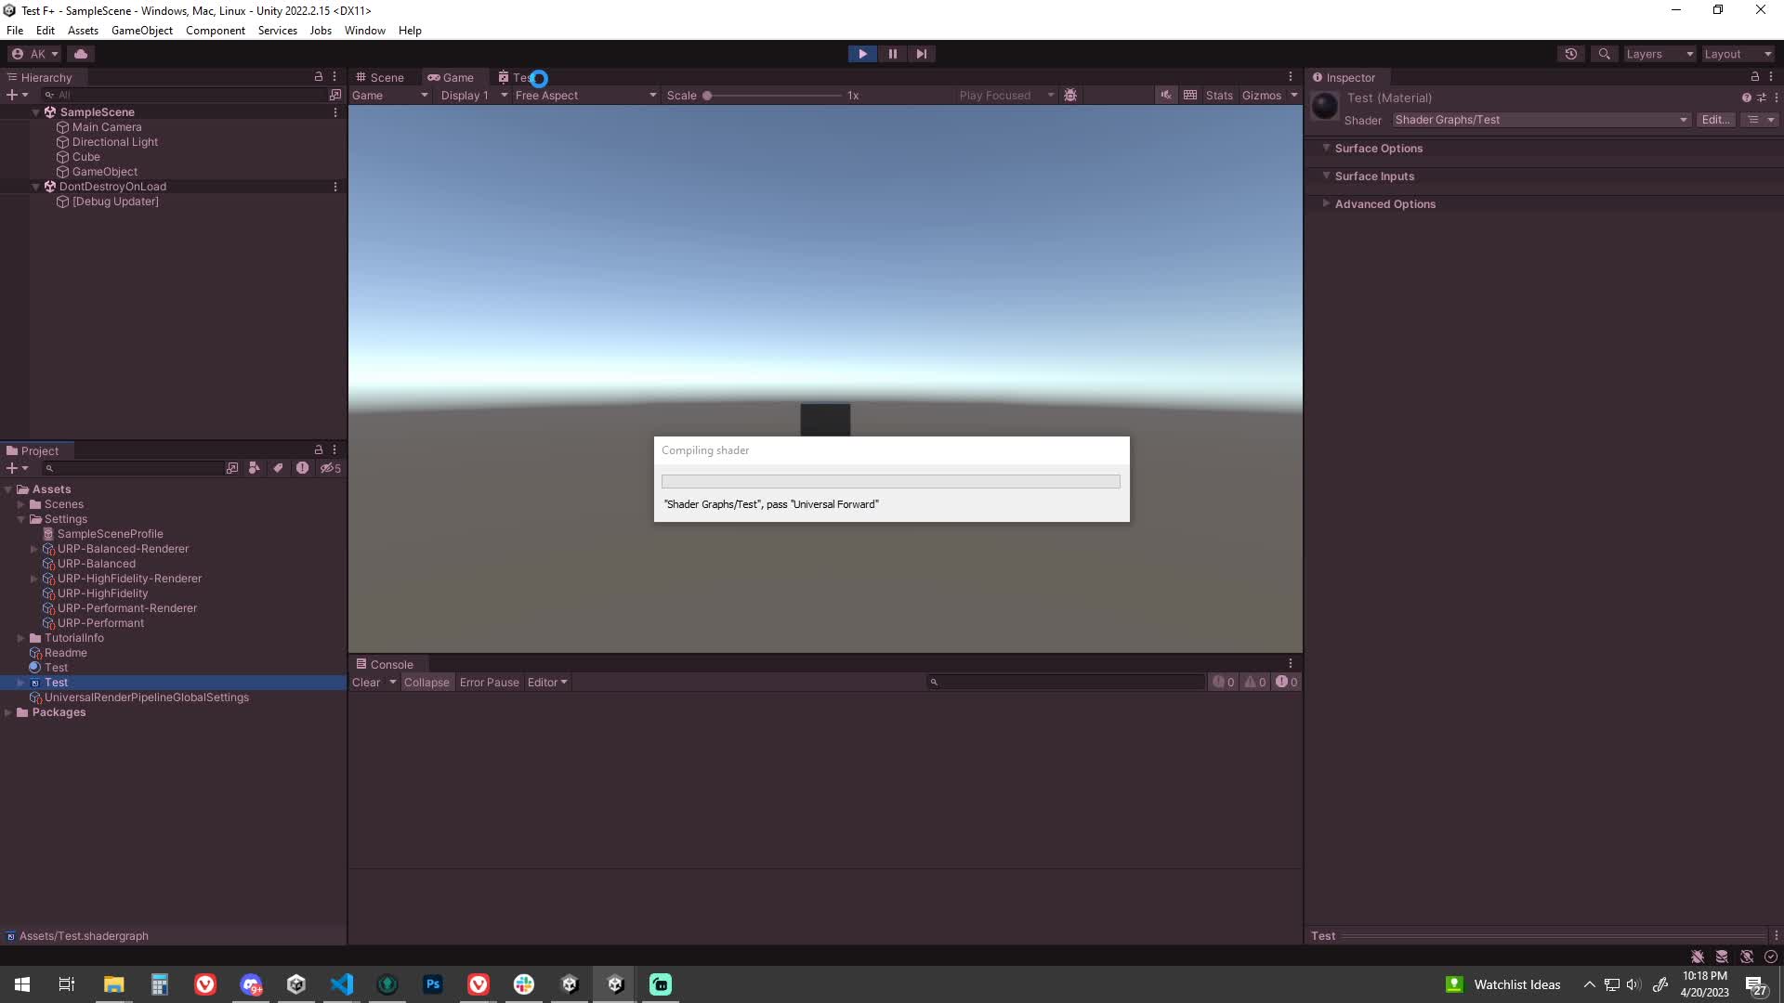The width and height of the screenshot is (1784, 1003).
Task: Toggle mute audio in Game view
Action: pyautogui.click(x=1165, y=95)
